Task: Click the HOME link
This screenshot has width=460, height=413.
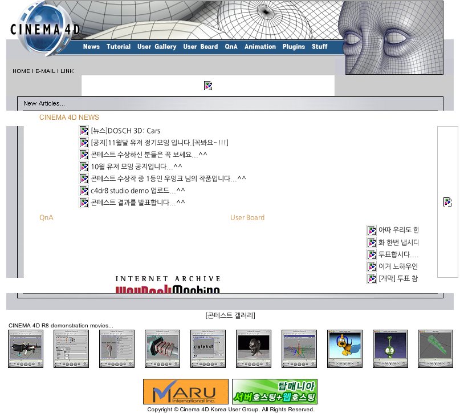Action: pos(21,71)
